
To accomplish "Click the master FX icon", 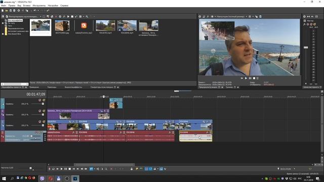I will pos(304,24).
